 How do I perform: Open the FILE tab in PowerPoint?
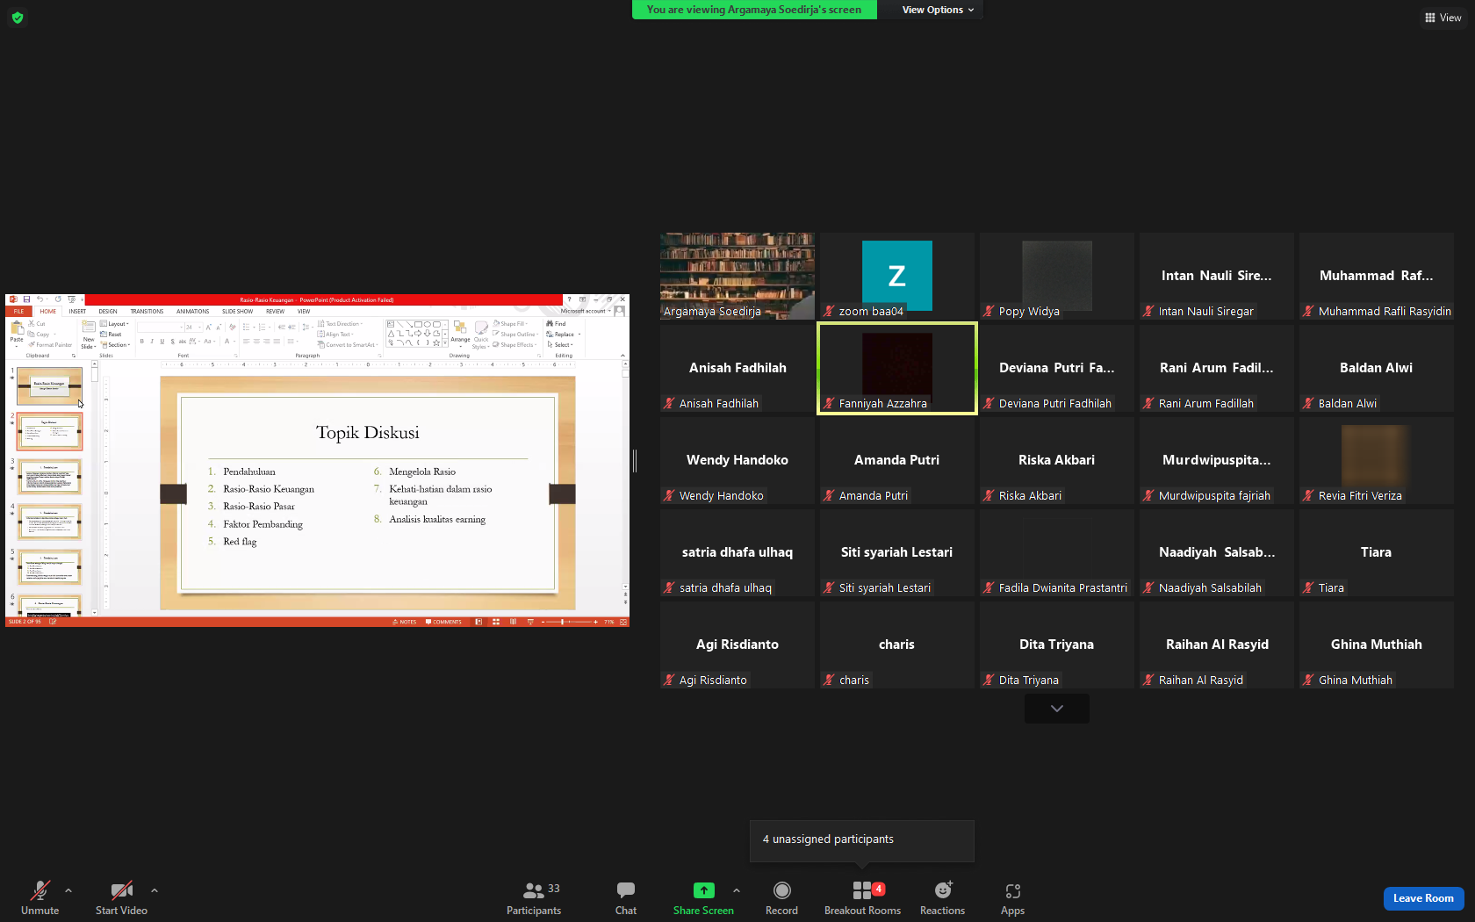pos(18,311)
